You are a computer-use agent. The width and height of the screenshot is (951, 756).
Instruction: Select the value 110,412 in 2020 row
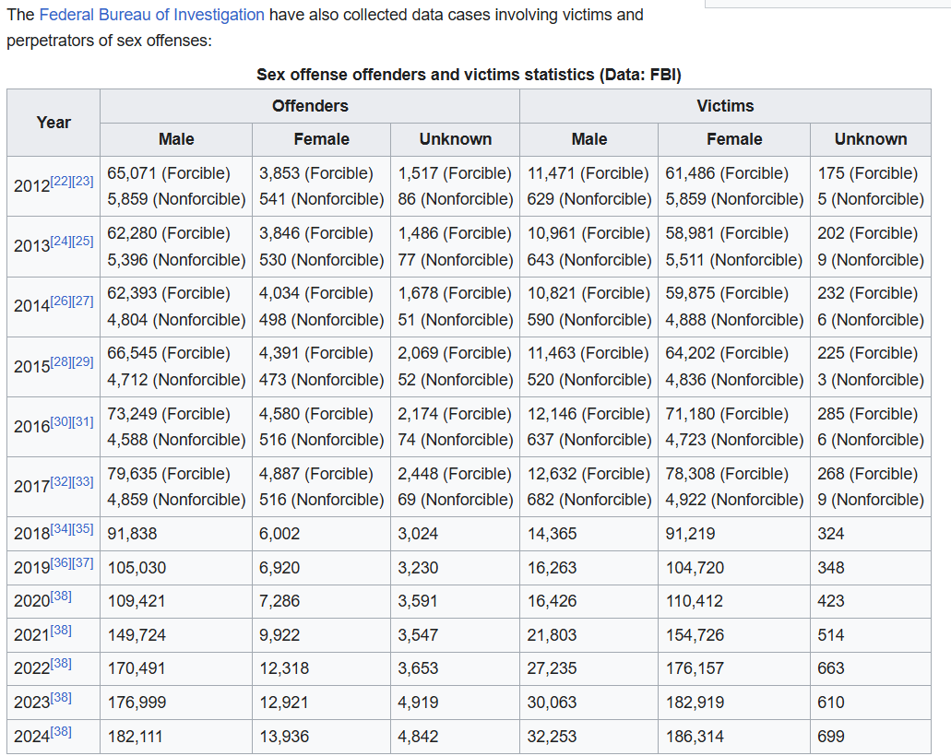[x=694, y=601]
